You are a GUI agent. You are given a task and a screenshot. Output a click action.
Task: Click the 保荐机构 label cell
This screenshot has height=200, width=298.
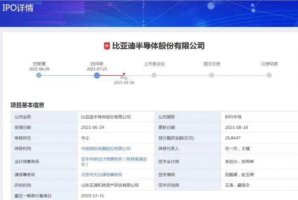[x=44, y=149]
